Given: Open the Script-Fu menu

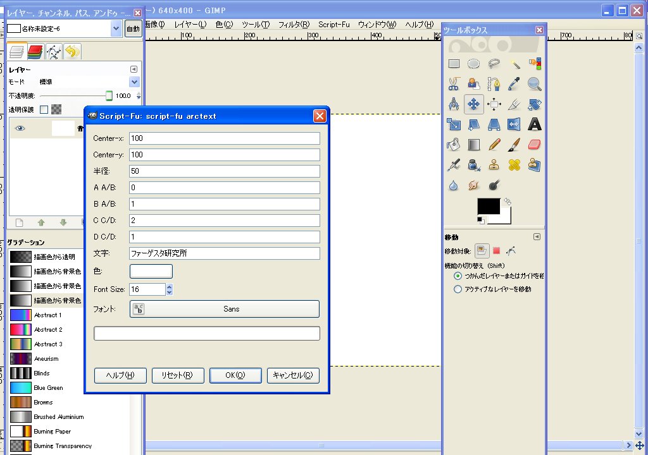Looking at the screenshot, I should (333, 25).
